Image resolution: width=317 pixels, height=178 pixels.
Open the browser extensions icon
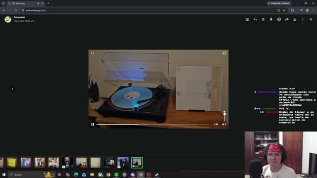(x=293, y=10)
